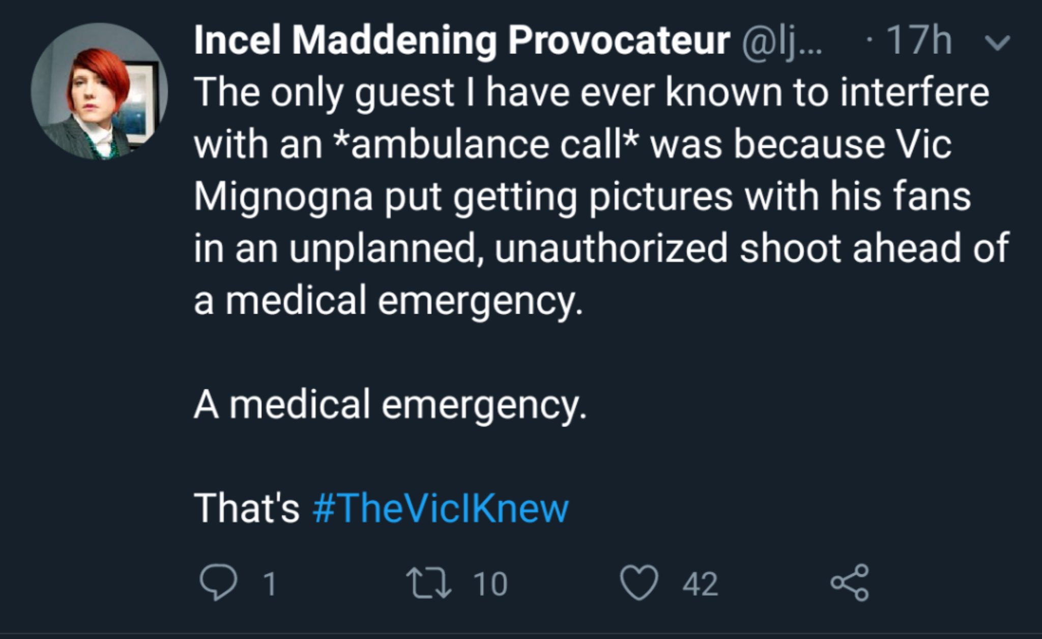Open tweet via the first text line
This screenshot has height=639, width=1042.
click(x=592, y=93)
